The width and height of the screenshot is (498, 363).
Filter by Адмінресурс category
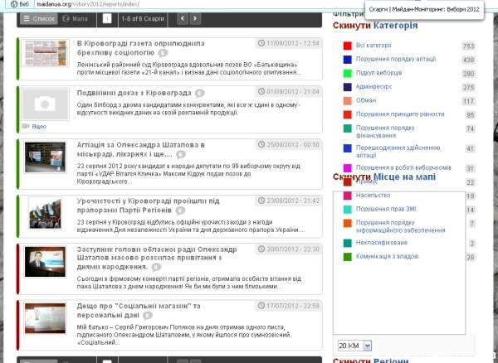coord(373,86)
